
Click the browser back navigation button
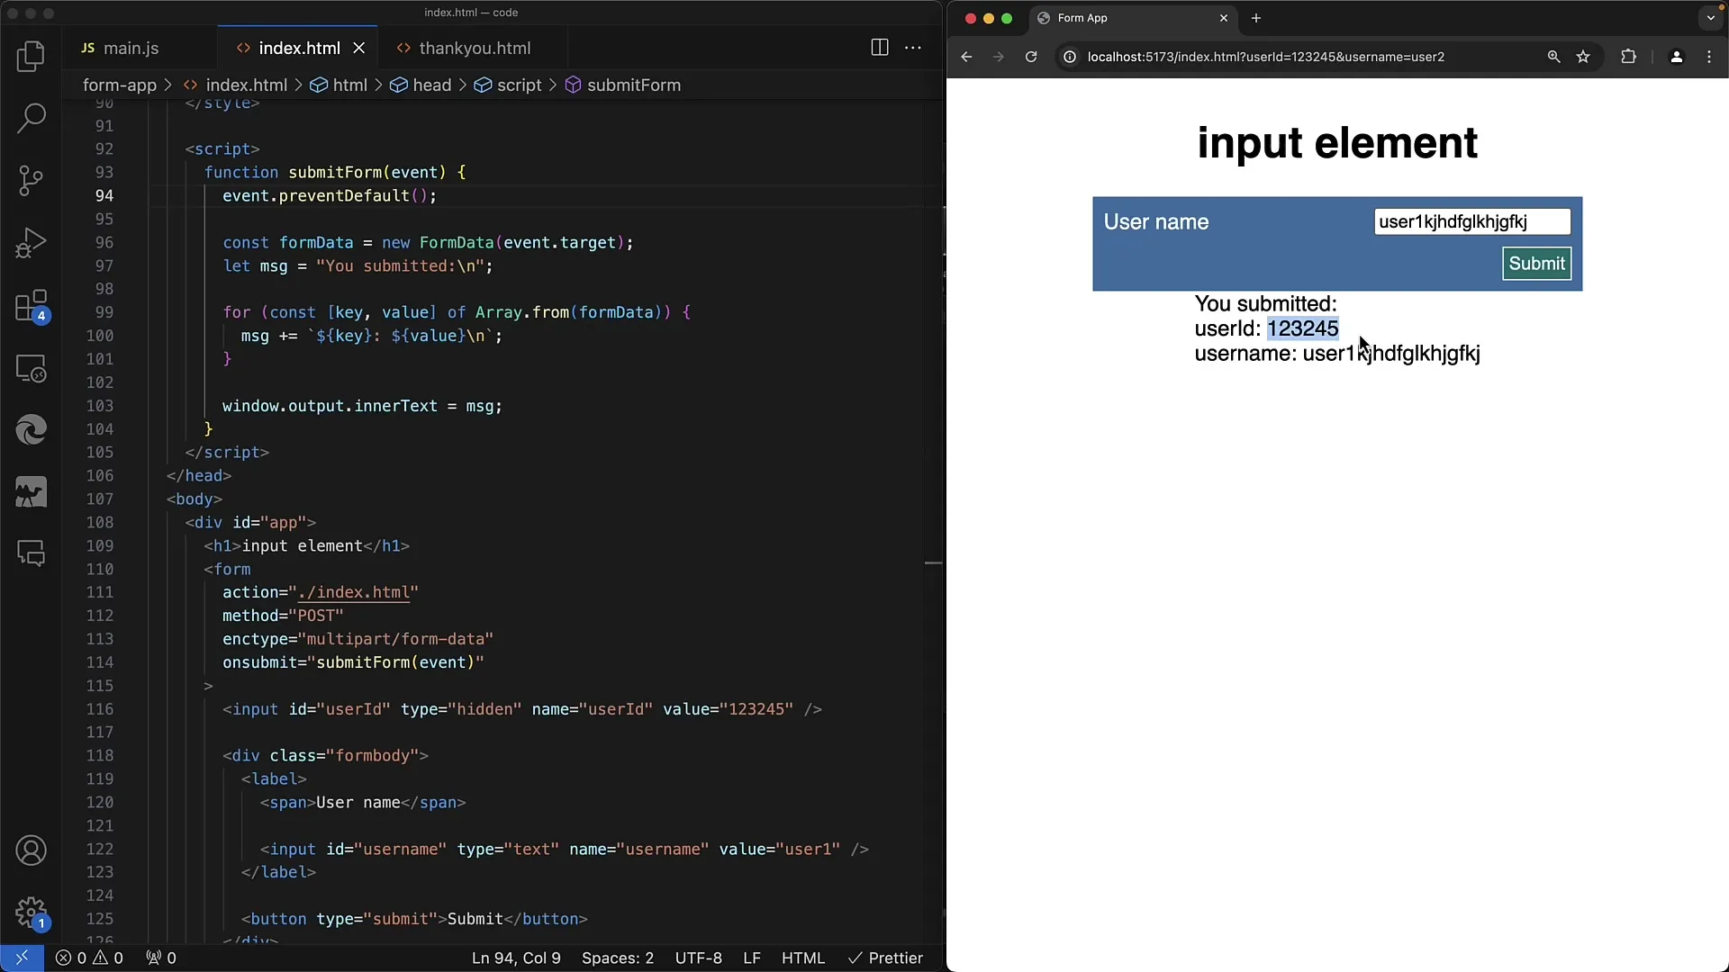point(966,57)
